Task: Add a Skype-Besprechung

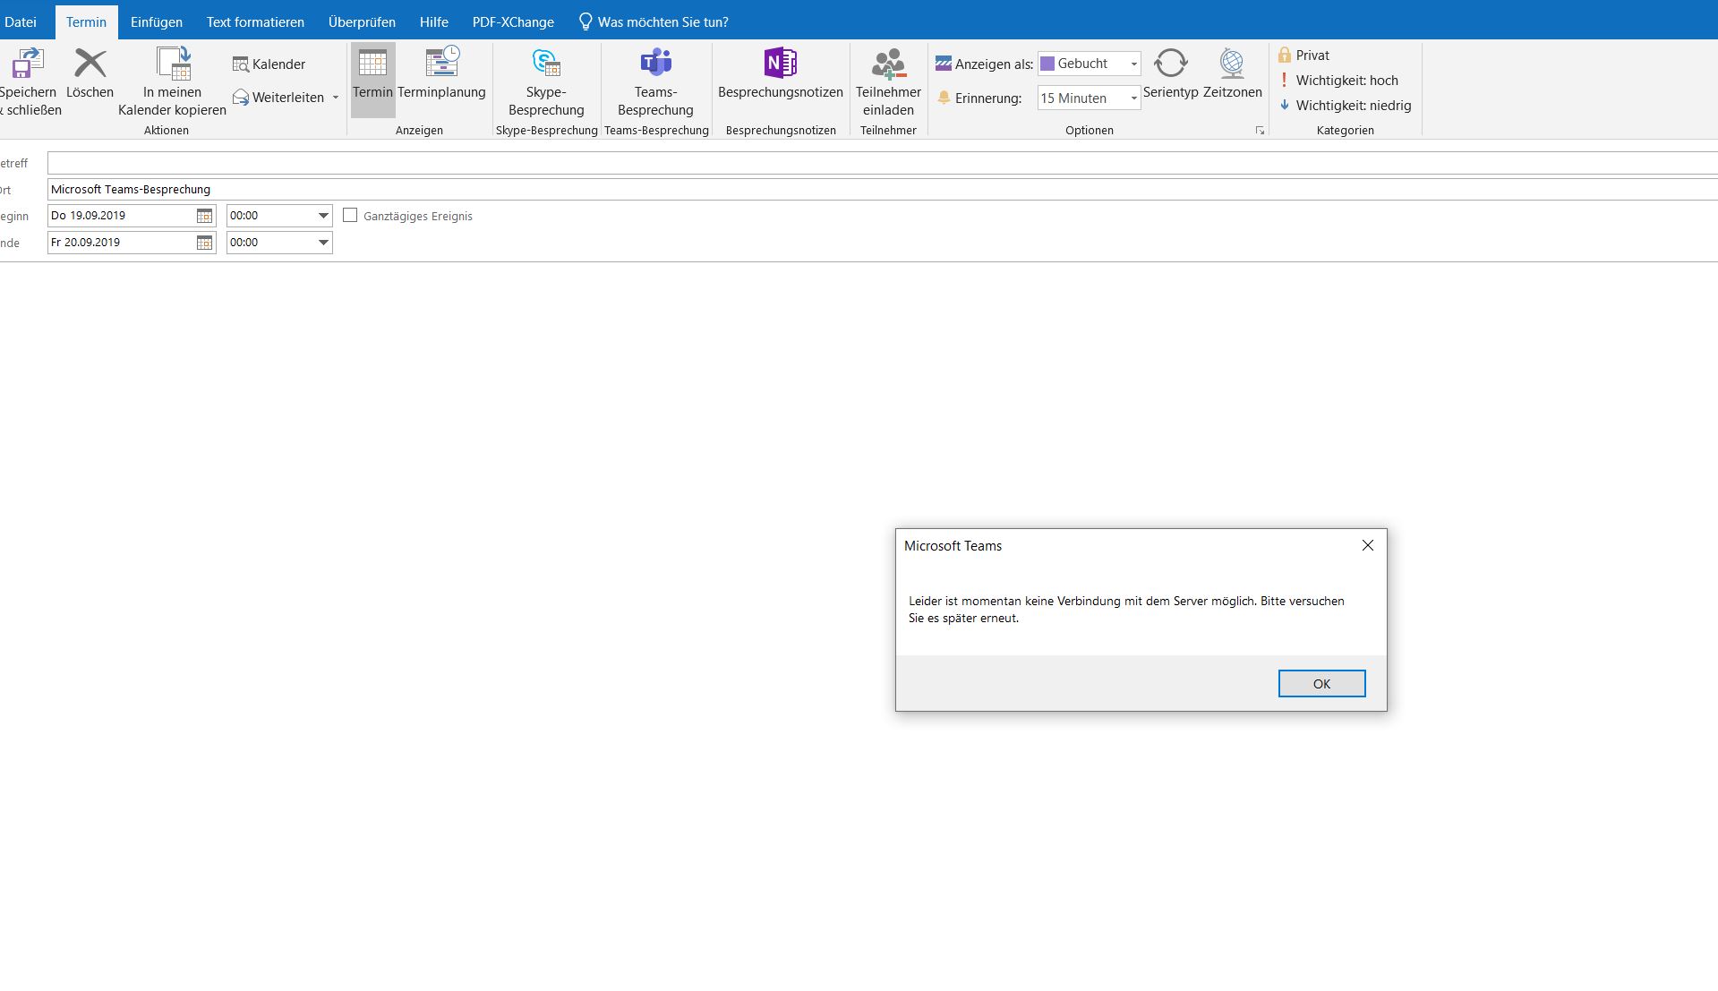Action: 546,81
